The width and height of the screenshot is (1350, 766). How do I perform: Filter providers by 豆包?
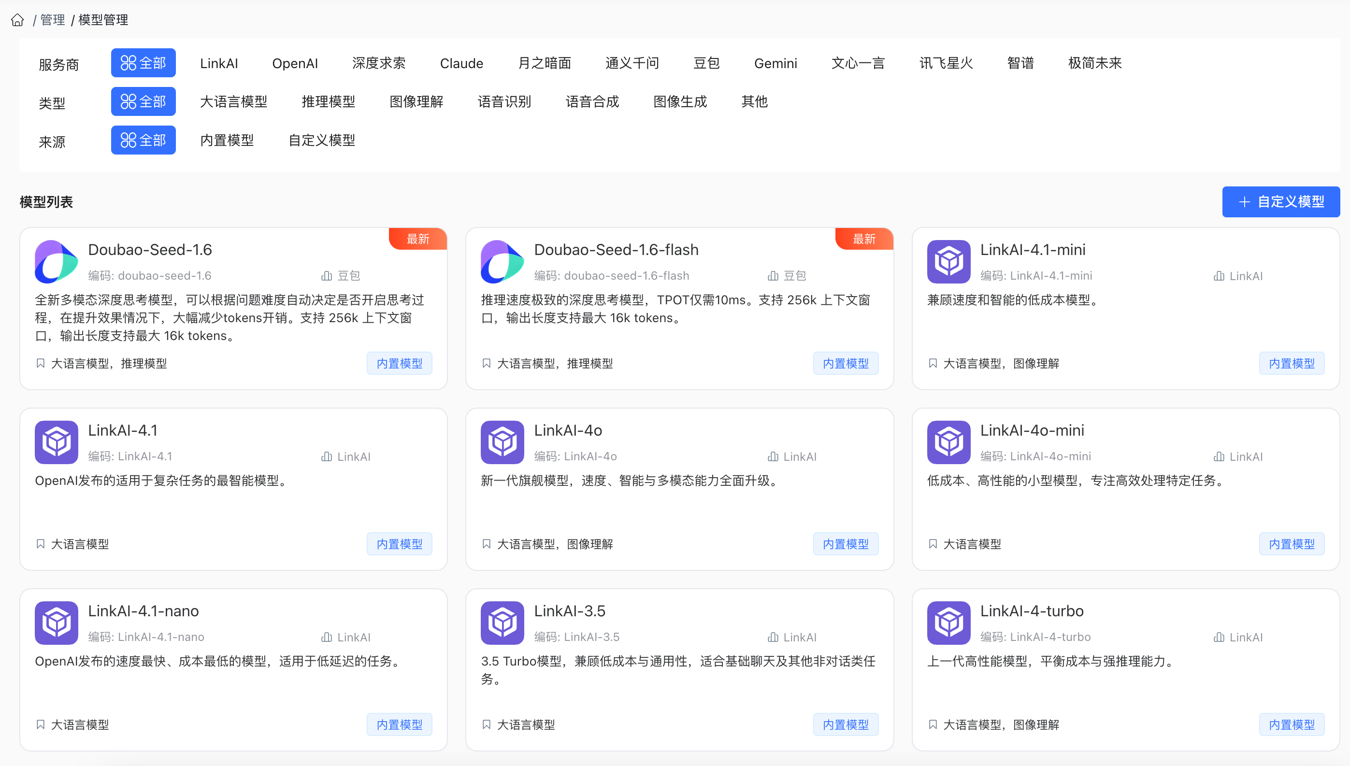click(x=706, y=63)
